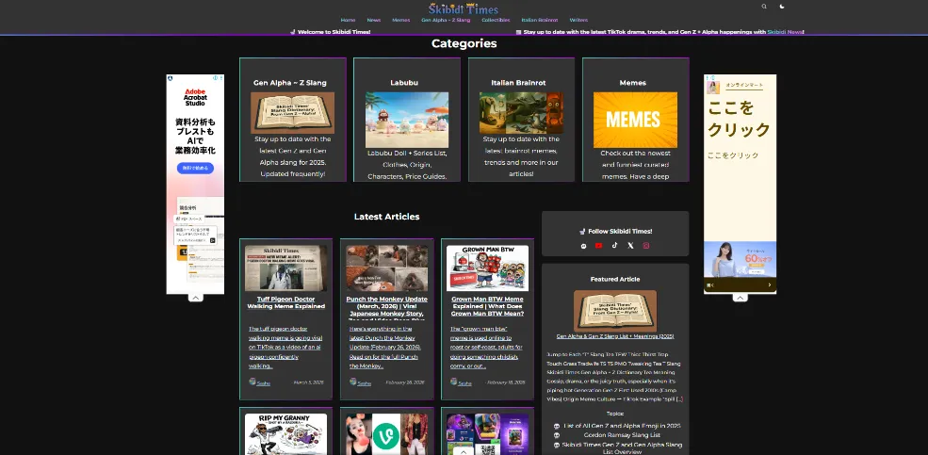Click the Labubu category heading
928x455 pixels.
tap(404, 83)
